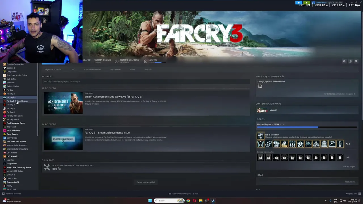The height and width of the screenshot is (204, 363).
Task: Click the friend avatar who played
Action: pyautogui.click(x=259, y=86)
